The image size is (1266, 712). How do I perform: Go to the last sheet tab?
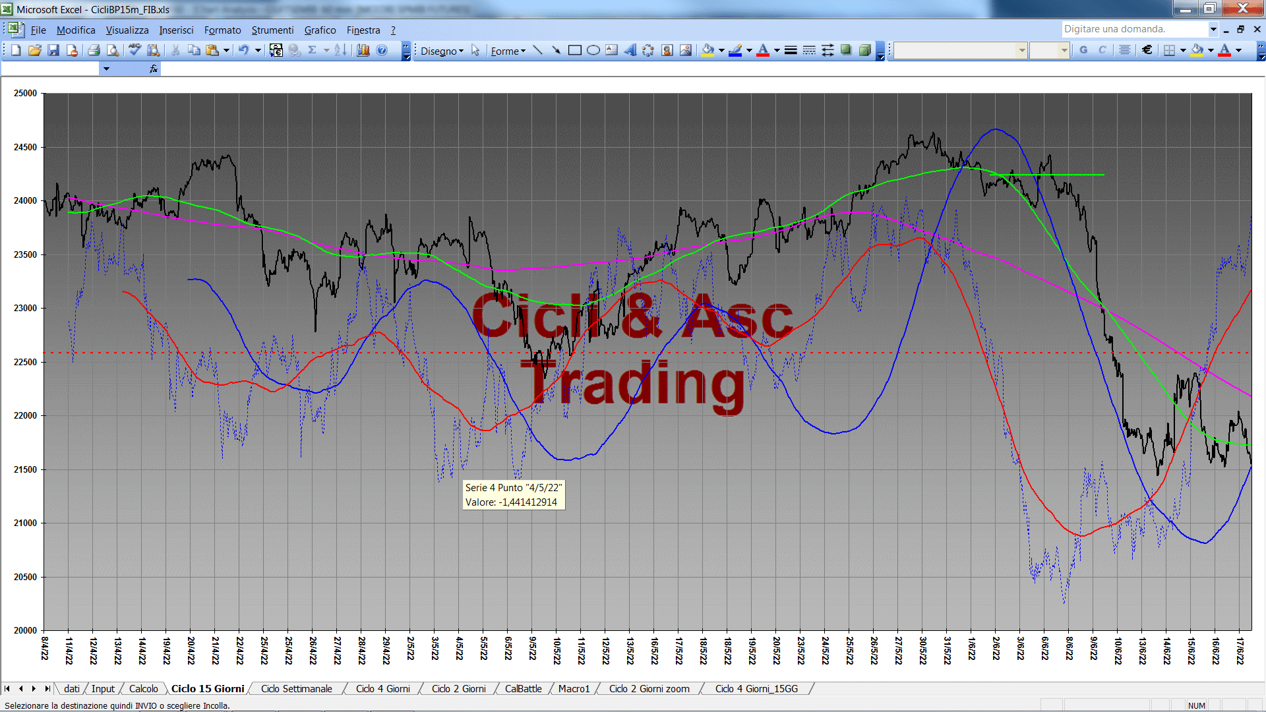point(47,689)
